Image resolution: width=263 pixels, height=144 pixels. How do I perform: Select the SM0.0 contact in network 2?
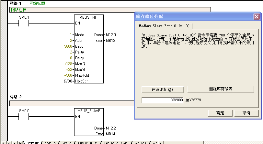(24, 117)
